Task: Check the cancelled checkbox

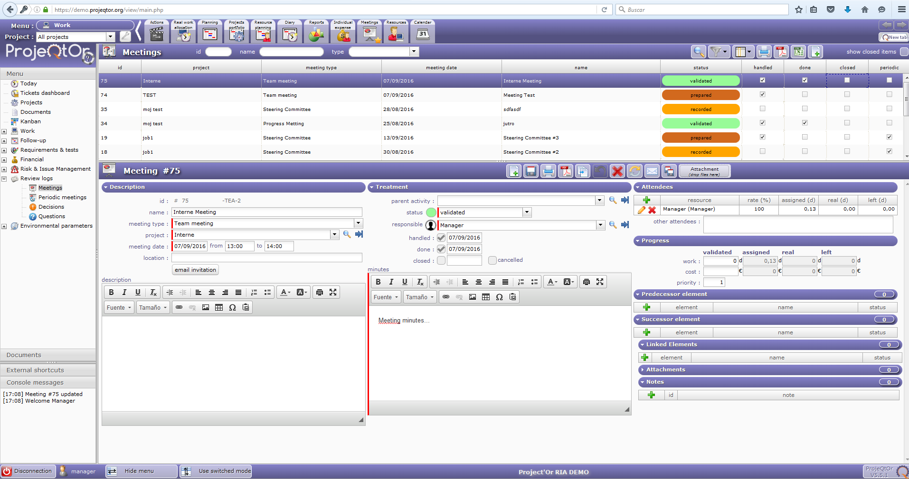Action: point(492,260)
